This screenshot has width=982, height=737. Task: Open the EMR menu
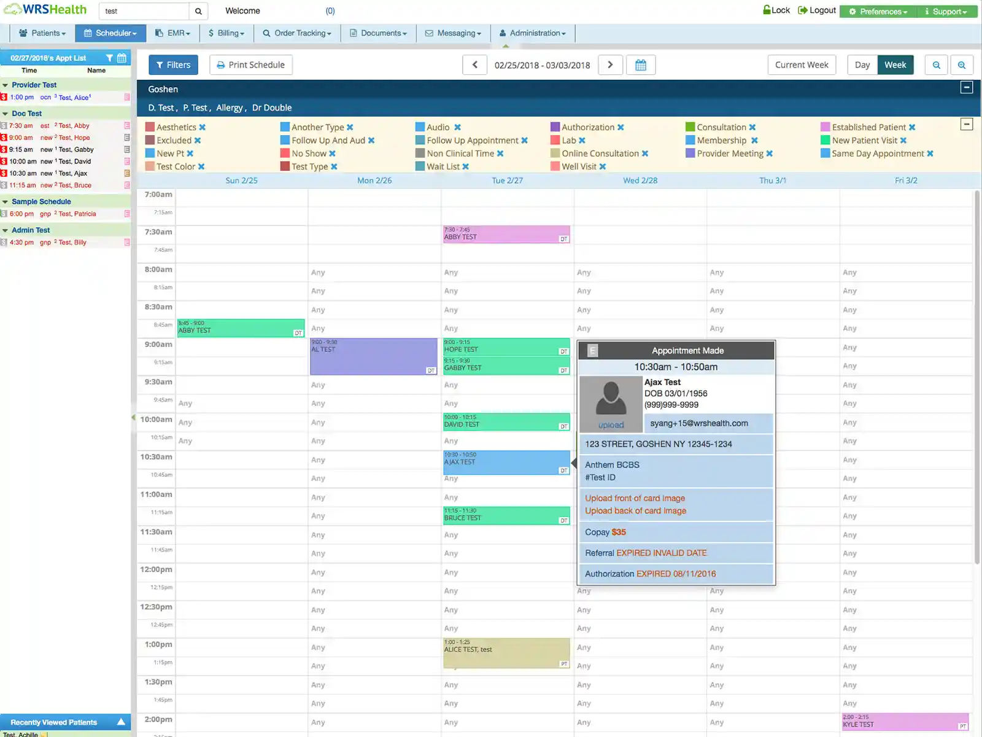point(172,33)
